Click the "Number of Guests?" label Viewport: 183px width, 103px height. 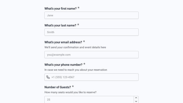(58, 87)
